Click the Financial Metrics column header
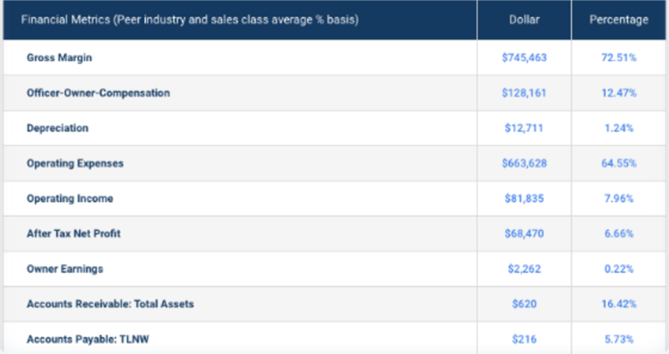The width and height of the screenshot is (669, 354). 188,20
